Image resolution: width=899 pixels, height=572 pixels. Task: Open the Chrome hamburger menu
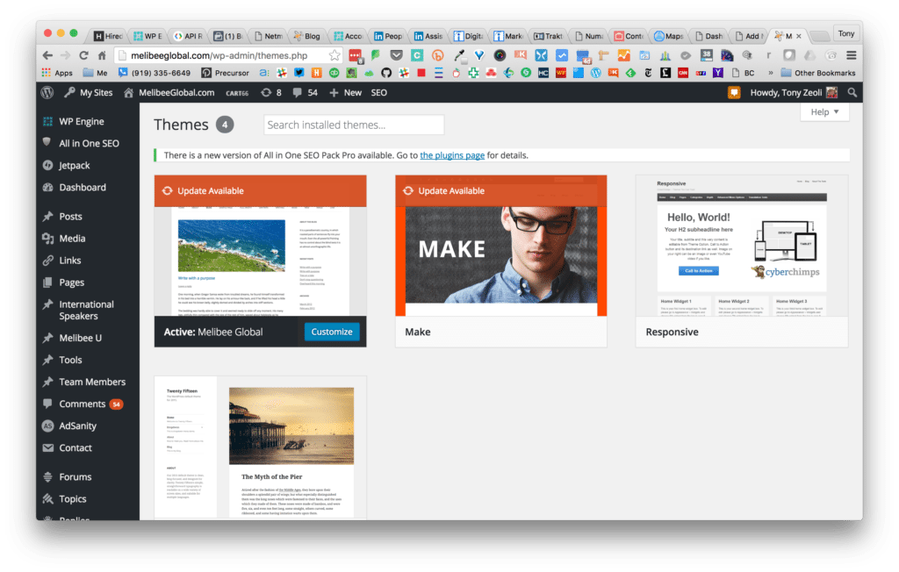pyautogui.click(x=851, y=55)
